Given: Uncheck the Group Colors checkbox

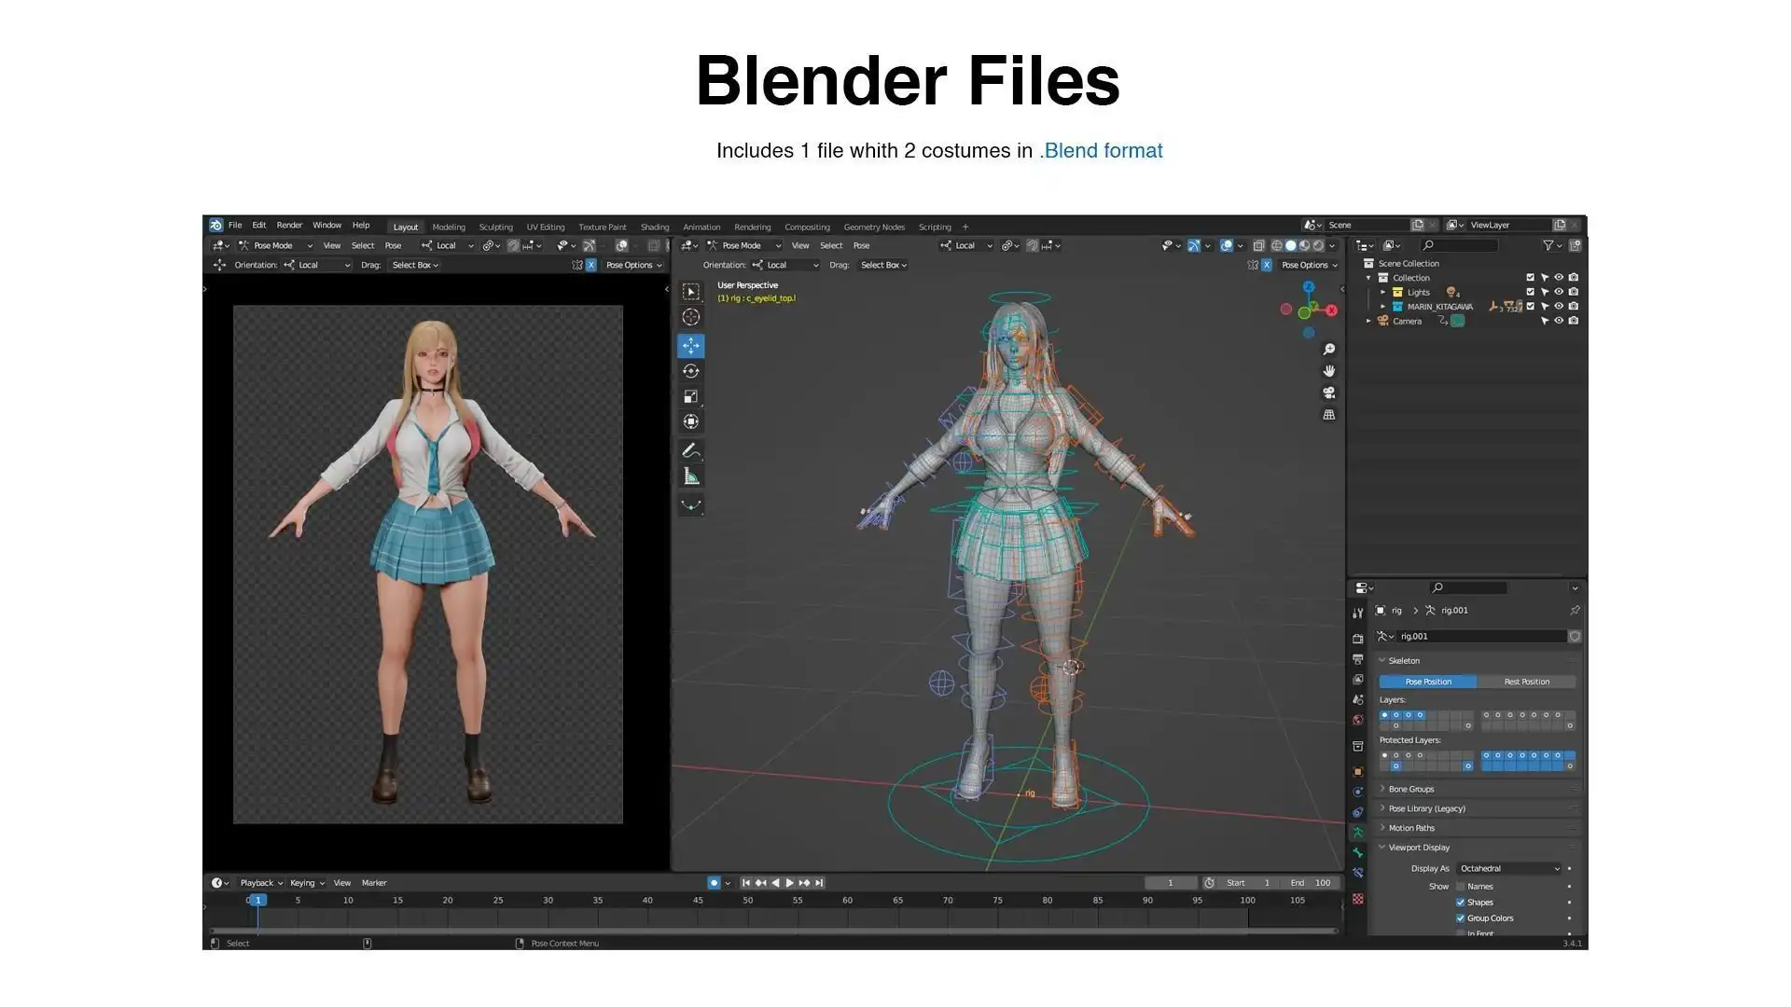Looking at the screenshot, I should (x=1461, y=918).
